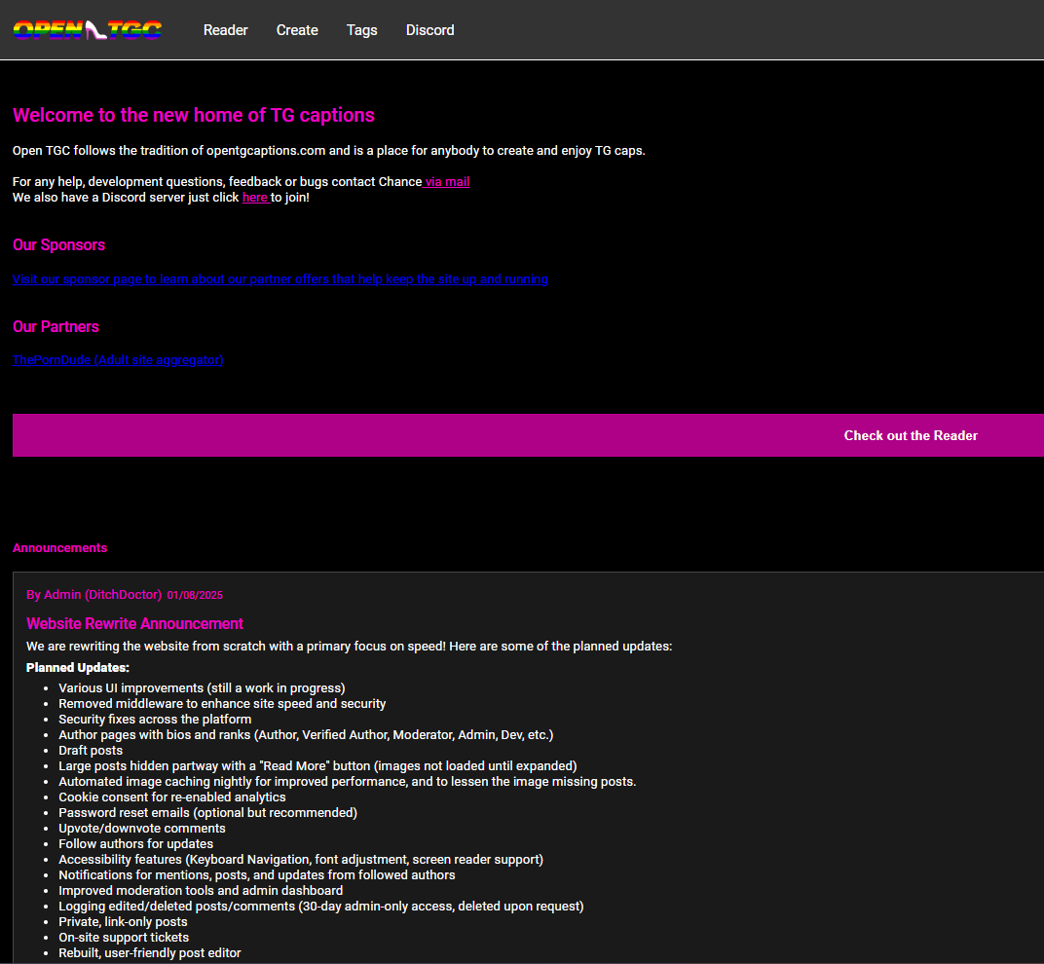Click the Announcements section heading

[x=59, y=548]
